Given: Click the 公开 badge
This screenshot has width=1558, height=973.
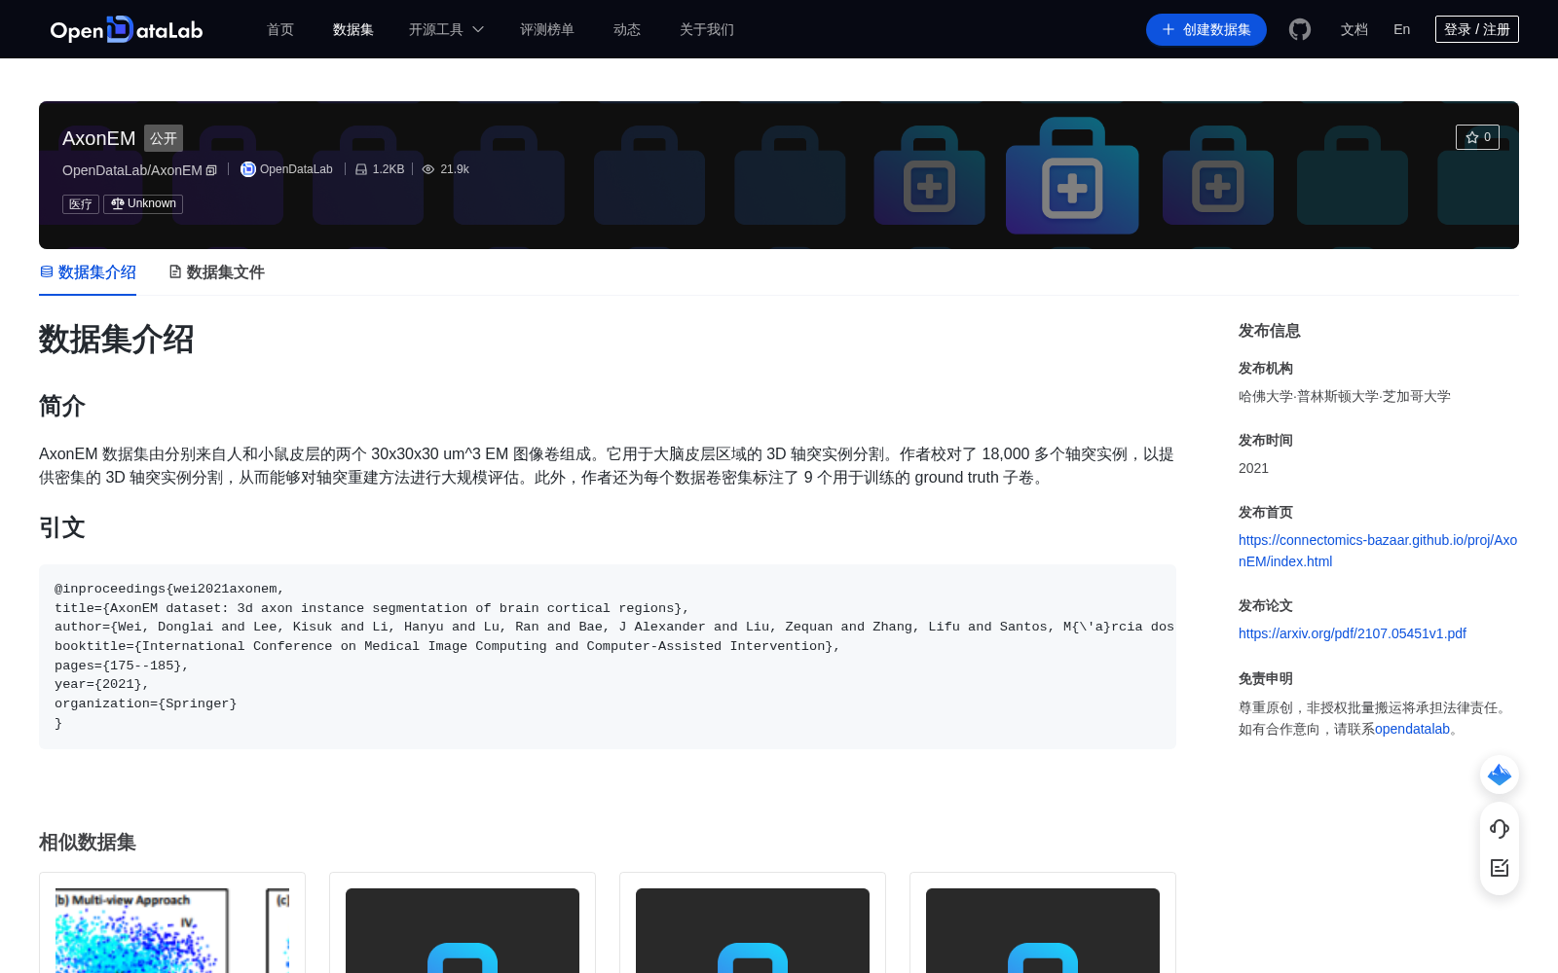Looking at the screenshot, I should coord(164,138).
